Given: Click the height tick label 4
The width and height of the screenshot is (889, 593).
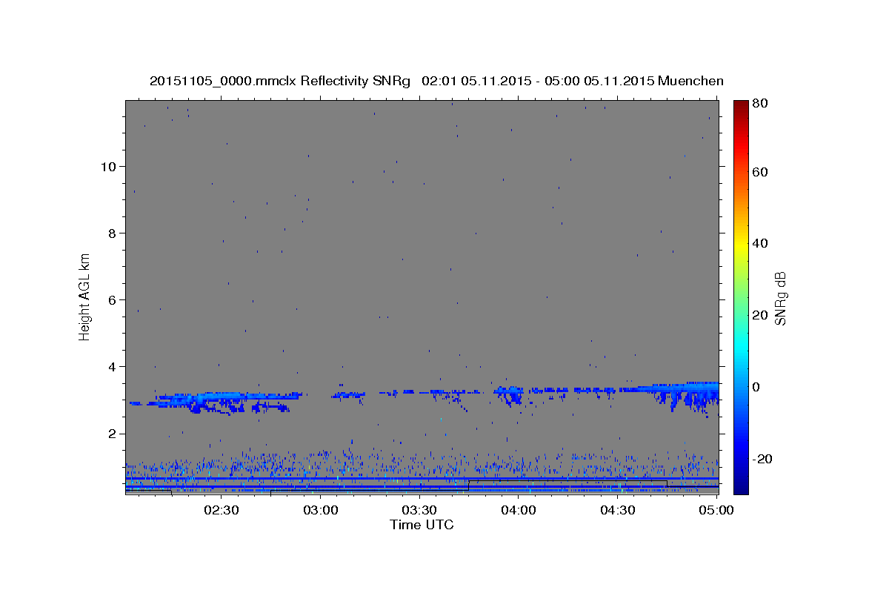Looking at the screenshot, I should click(x=112, y=367).
